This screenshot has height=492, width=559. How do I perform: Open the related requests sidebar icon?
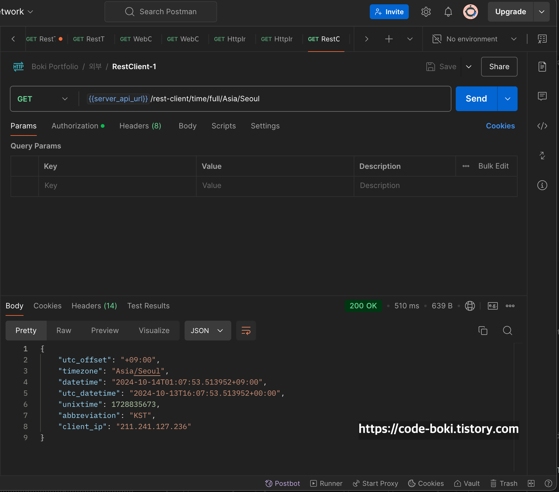point(542,156)
